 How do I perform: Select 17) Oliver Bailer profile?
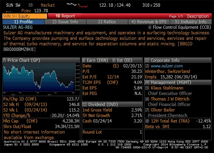coord(160,110)
